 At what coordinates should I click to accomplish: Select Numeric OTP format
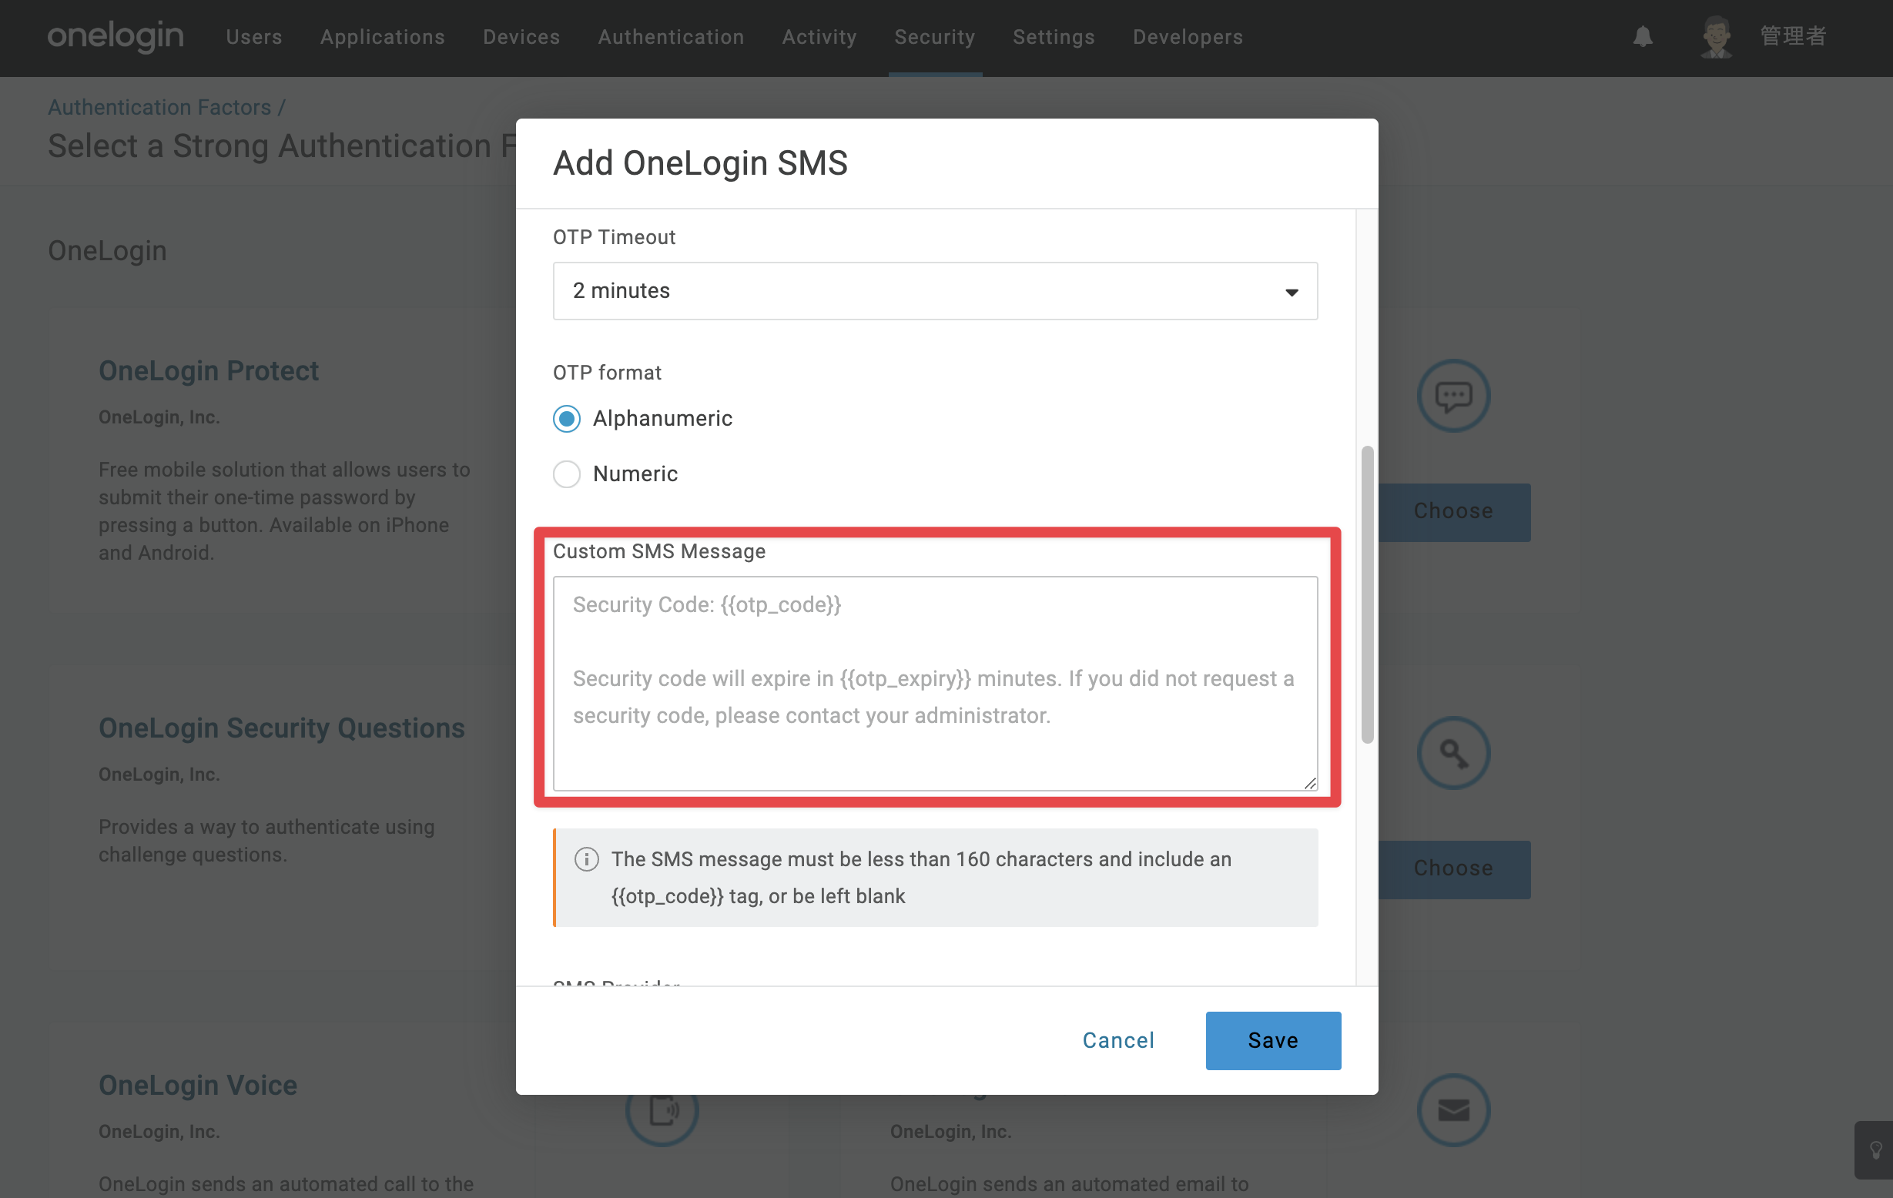tap(567, 474)
